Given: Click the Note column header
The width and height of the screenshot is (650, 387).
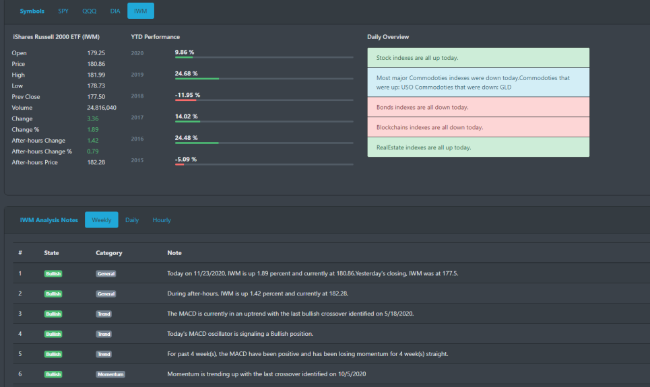Looking at the screenshot, I should point(174,253).
